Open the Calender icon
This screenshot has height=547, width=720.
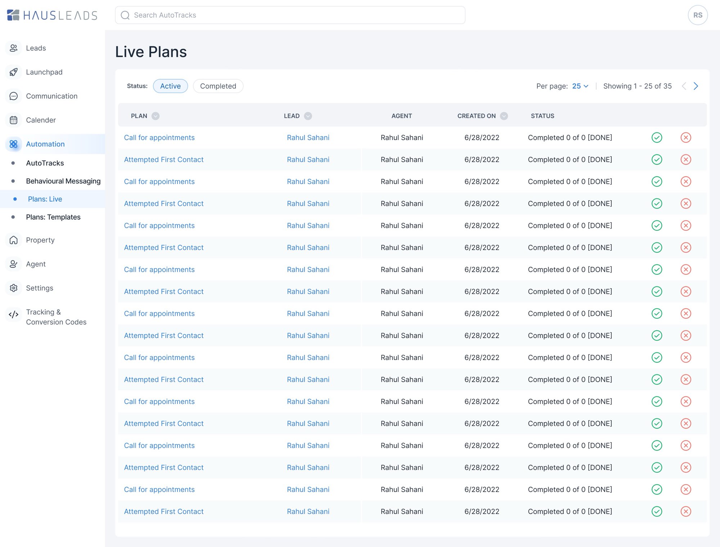(14, 120)
